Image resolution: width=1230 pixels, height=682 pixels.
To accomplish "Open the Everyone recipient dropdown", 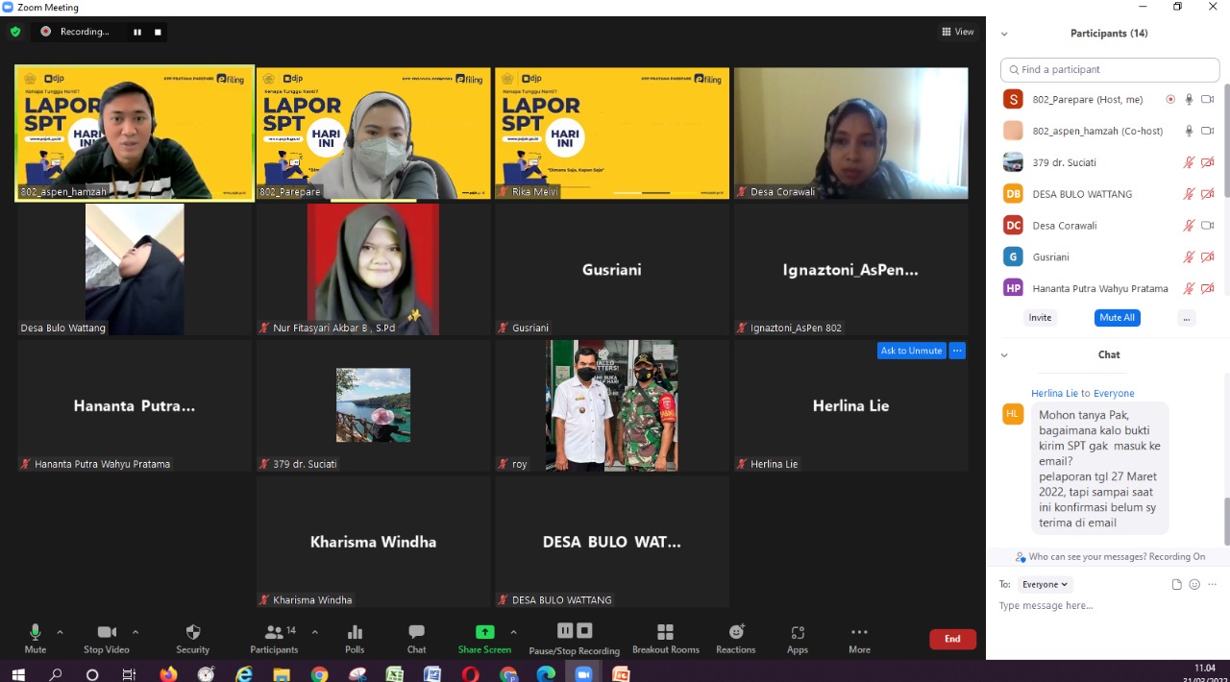I will (1045, 584).
